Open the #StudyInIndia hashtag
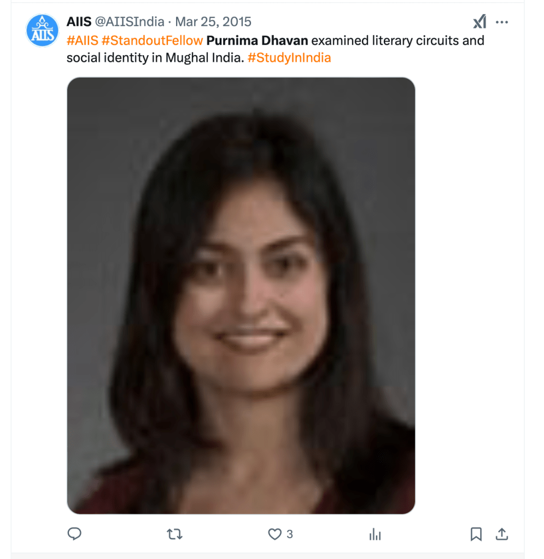The height and width of the screenshot is (559, 544). (289, 58)
